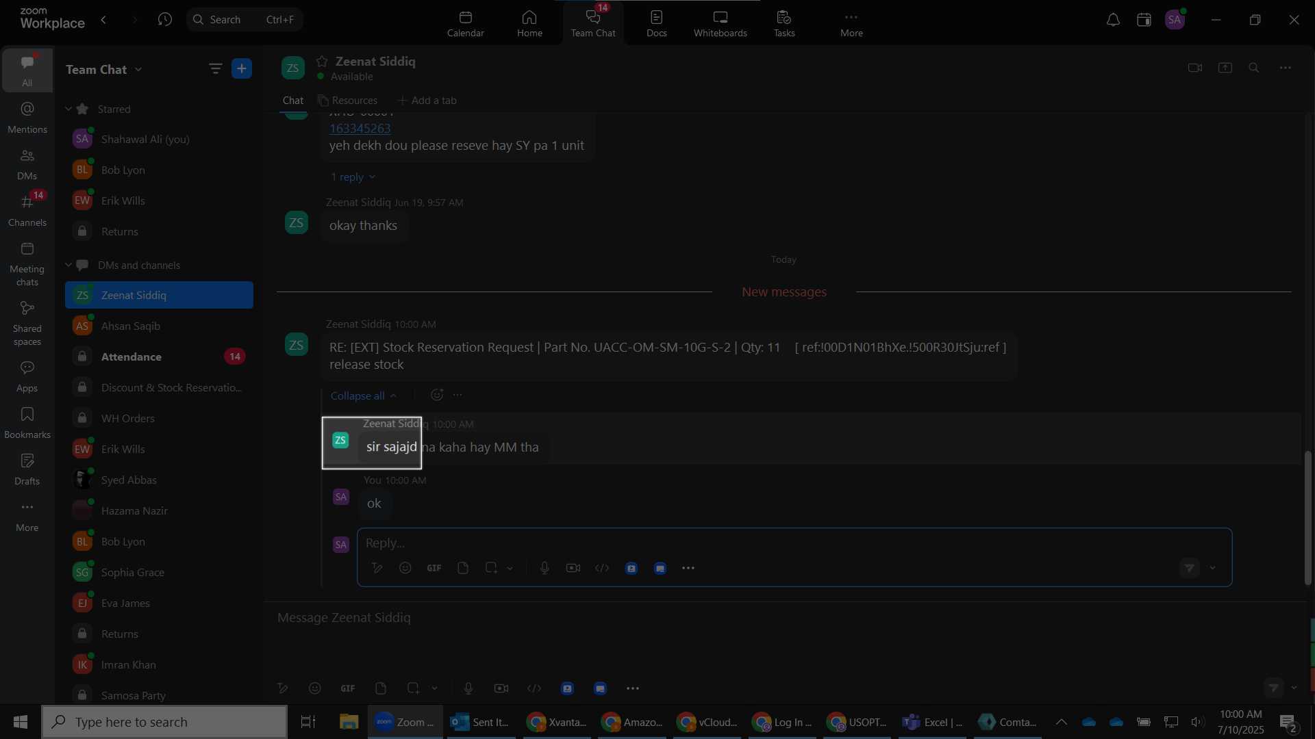Open the Excel Teams window from taskbar
This screenshot has width=1315, height=739.
(x=932, y=722)
